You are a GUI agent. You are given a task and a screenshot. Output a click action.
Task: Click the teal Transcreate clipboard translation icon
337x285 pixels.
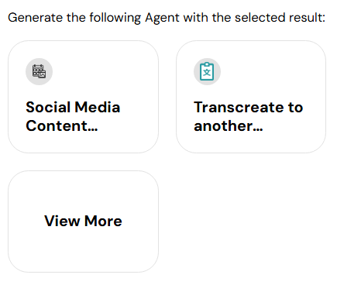click(207, 71)
